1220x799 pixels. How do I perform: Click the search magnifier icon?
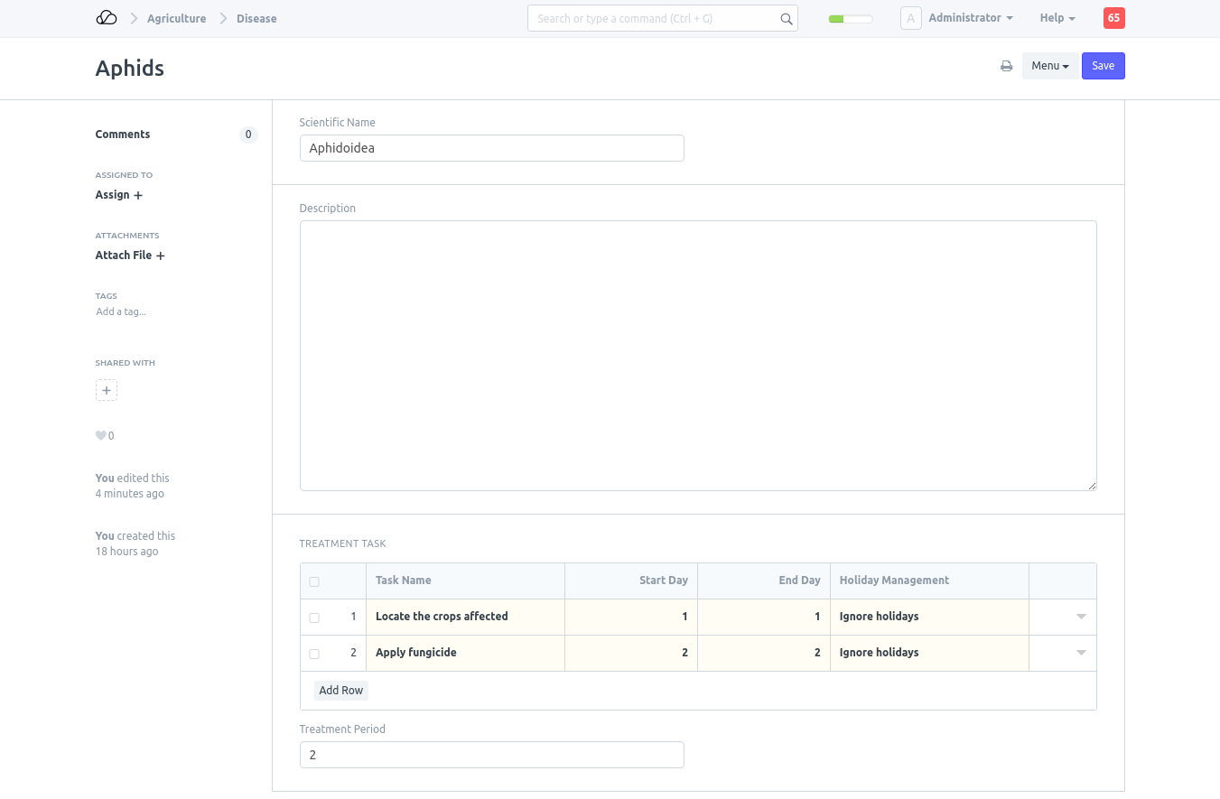(786, 19)
